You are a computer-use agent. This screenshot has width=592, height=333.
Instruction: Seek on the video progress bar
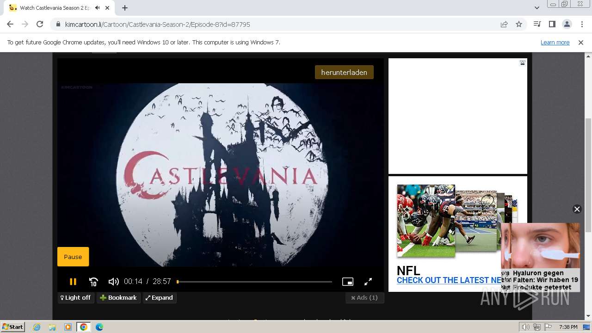pos(254,282)
